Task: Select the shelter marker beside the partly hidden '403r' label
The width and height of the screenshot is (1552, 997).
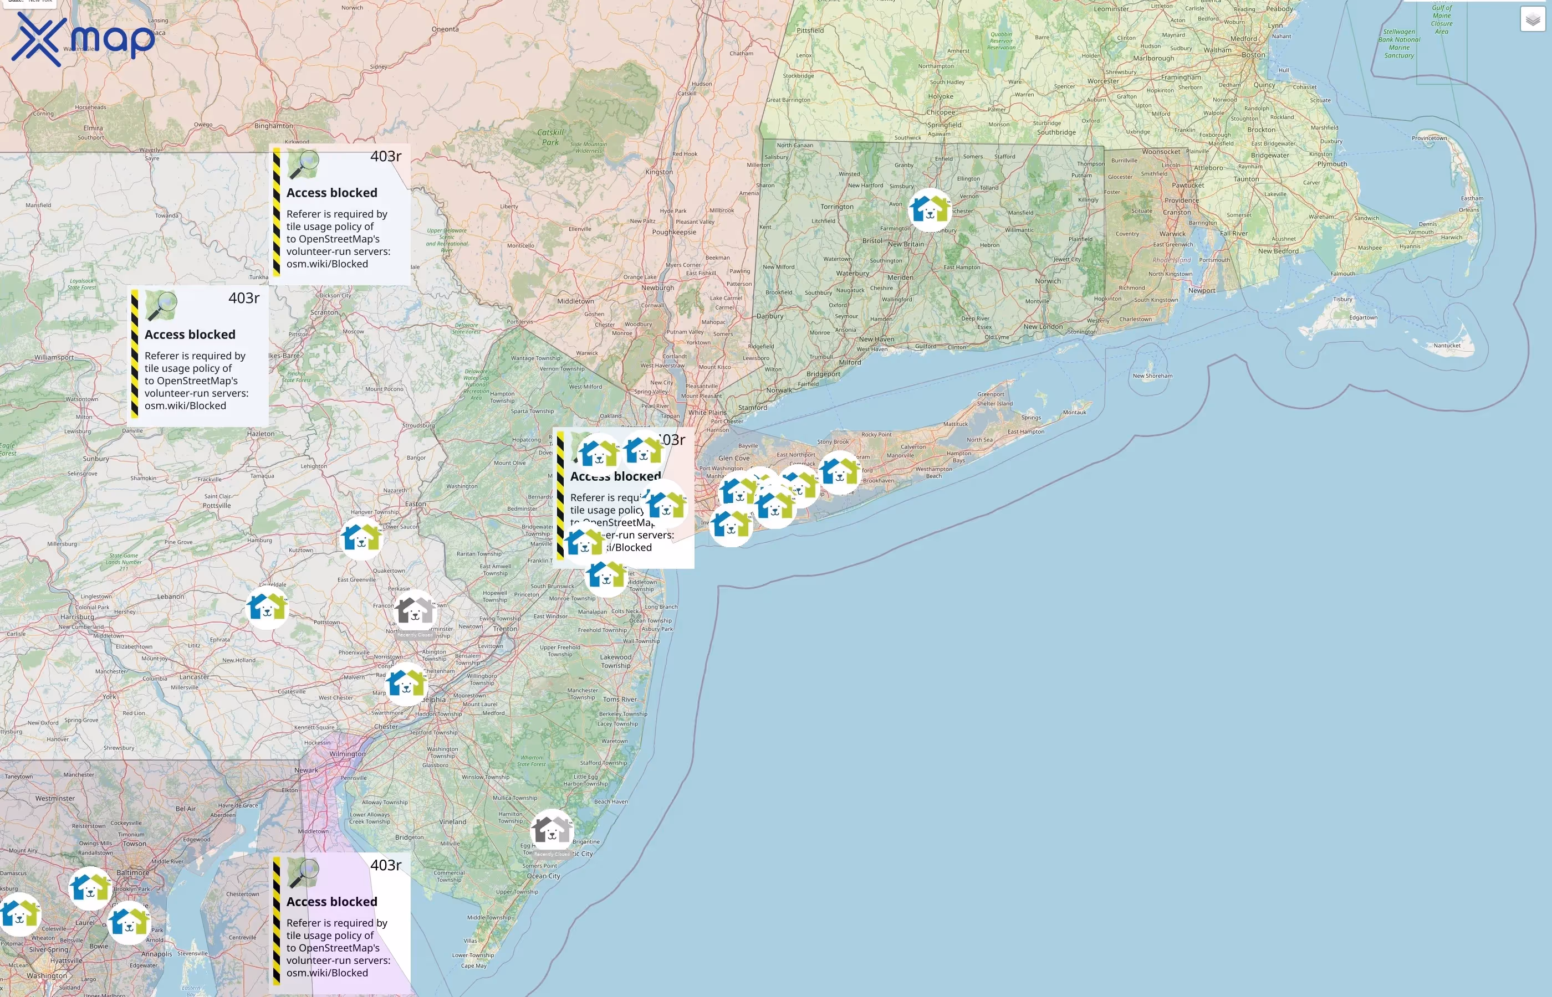Action: (x=643, y=451)
